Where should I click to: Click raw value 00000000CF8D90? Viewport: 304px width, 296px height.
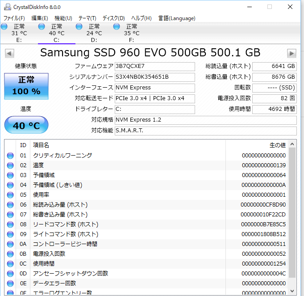pos(263,205)
